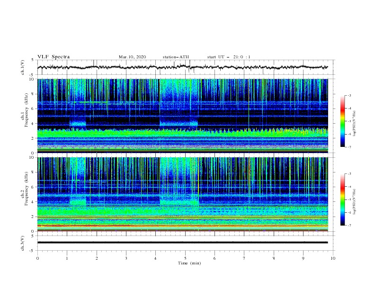Viewport: 375px width, 290px height.
Task: Click the ch.1 color bar "log(PSD)(V²/Hz)" label
Action: pyautogui.click(x=355, y=124)
